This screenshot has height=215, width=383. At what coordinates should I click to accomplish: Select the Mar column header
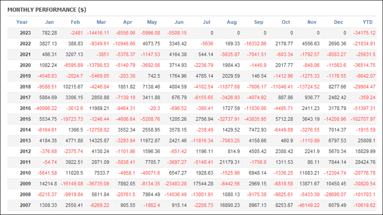[101, 22]
